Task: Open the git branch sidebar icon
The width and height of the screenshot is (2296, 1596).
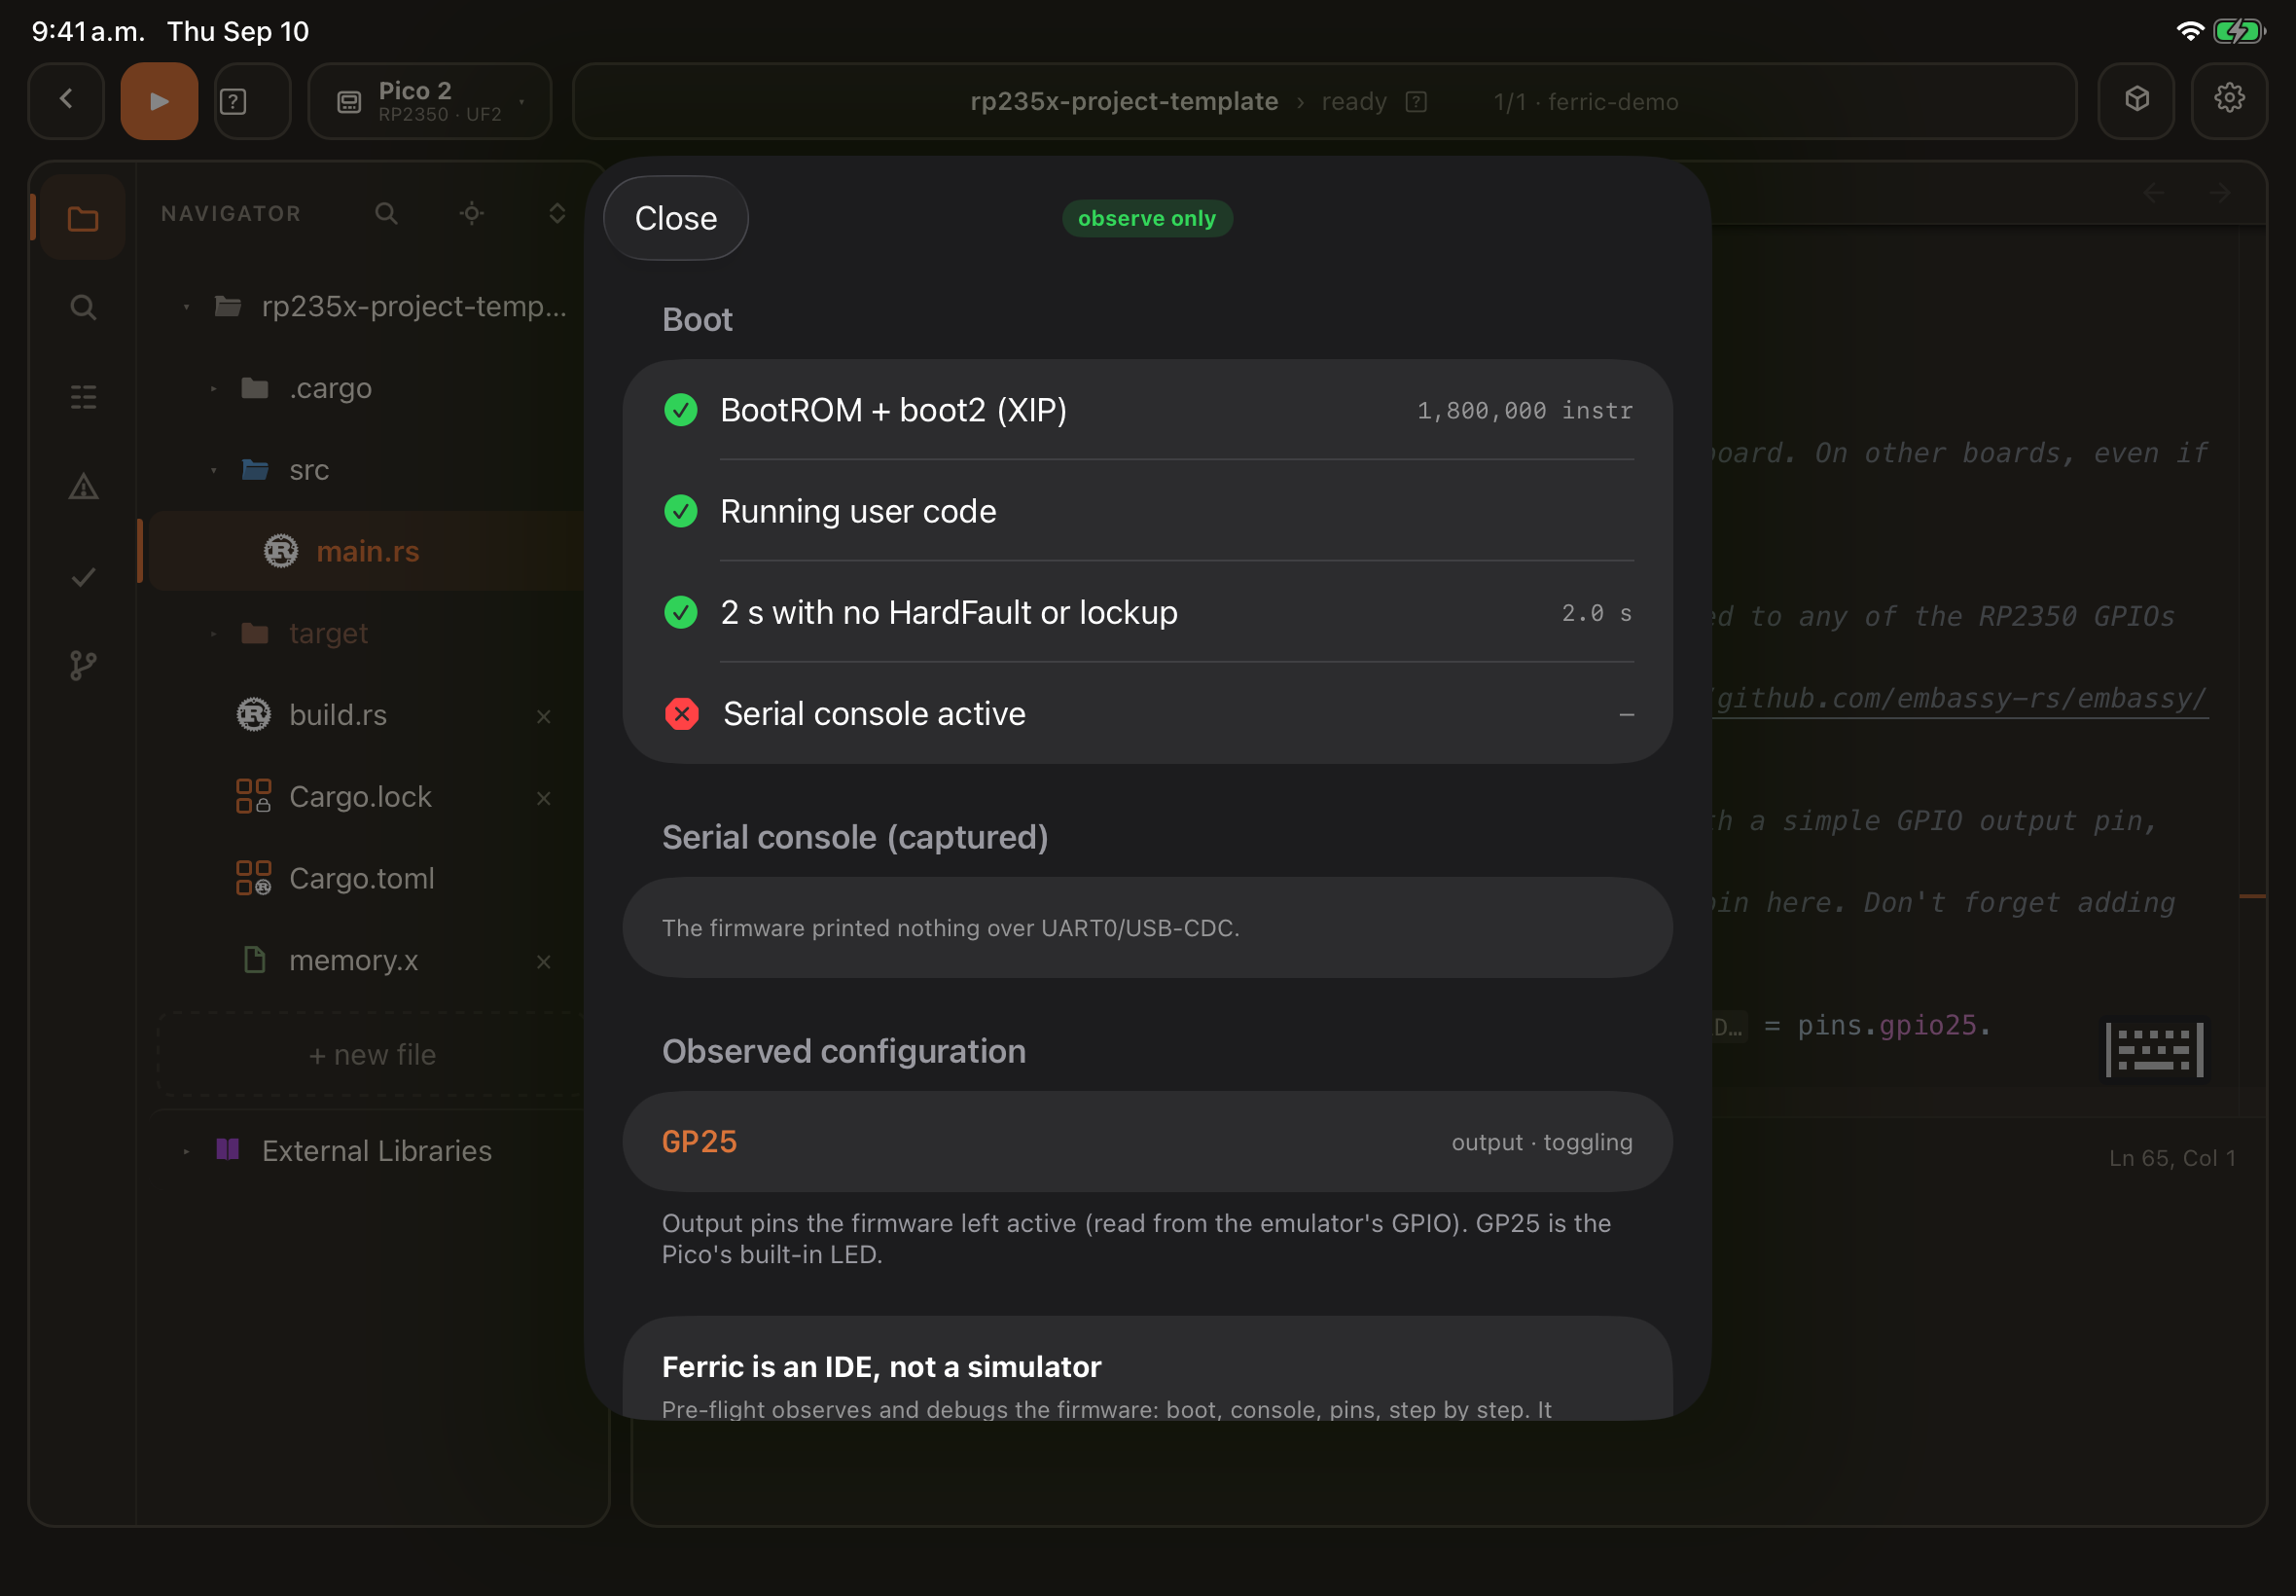Action: tap(83, 665)
